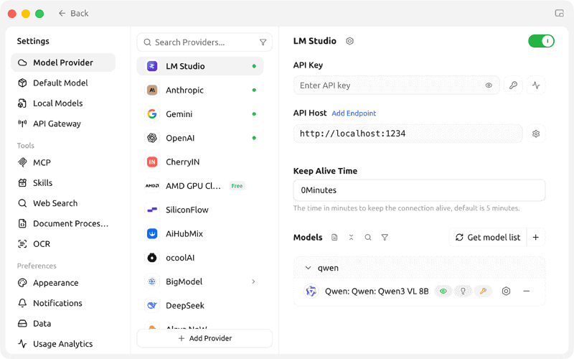
Task: Open Web Search settings
Action: pyautogui.click(x=63, y=203)
